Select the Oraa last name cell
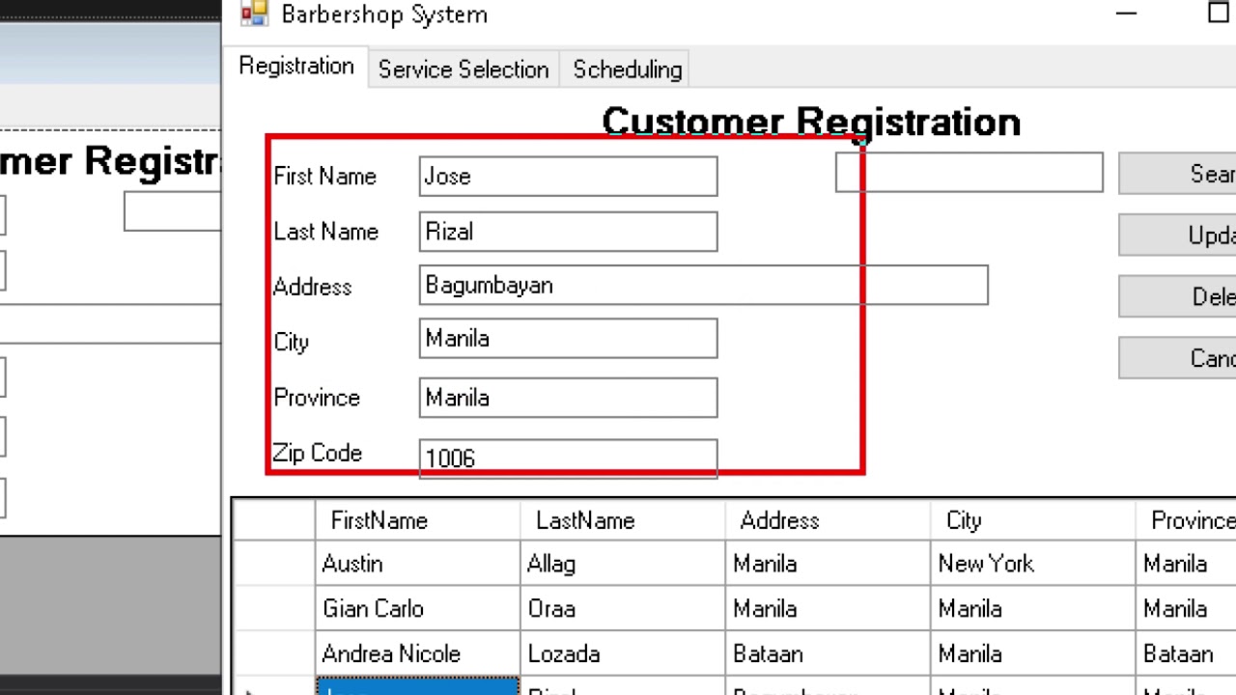Viewport: 1236px width, 695px height. click(x=622, y=609)
